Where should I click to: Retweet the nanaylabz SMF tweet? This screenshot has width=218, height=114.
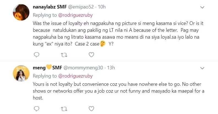click(64, 55)
